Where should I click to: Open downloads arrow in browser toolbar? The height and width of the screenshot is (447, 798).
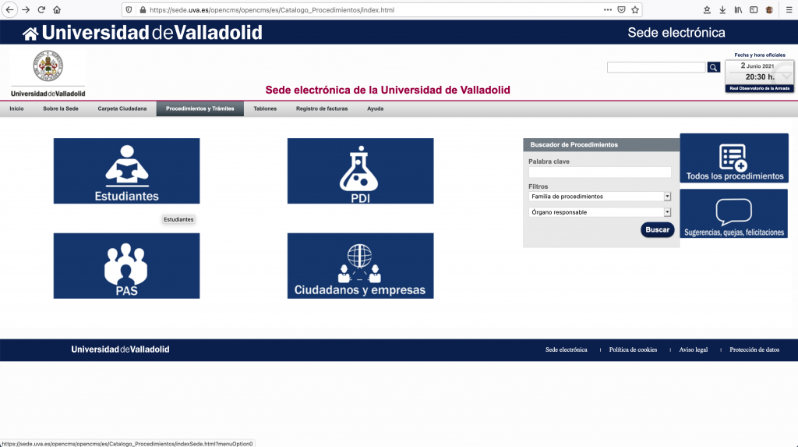[x=722, y=9]
